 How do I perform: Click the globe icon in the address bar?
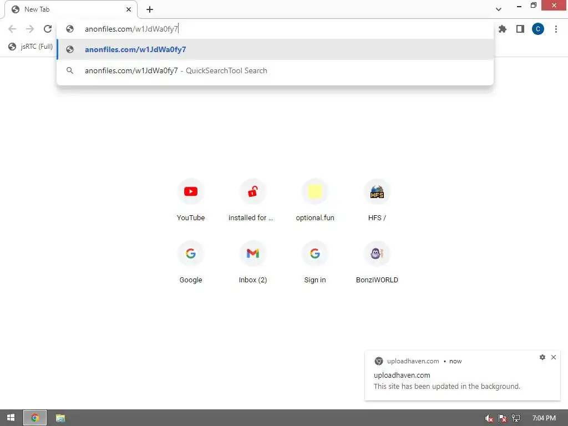click(x=70, y=29)
